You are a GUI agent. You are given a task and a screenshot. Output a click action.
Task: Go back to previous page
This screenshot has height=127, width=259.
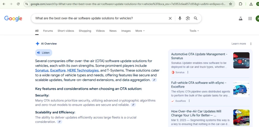pos(4,4)
